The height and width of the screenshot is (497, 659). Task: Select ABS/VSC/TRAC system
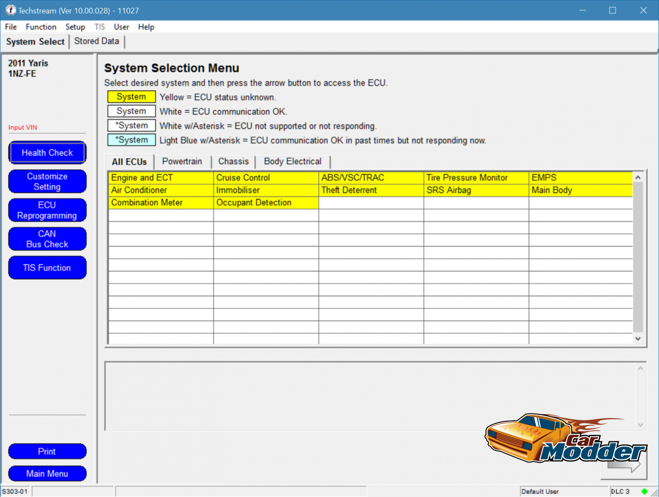[371, 178]
